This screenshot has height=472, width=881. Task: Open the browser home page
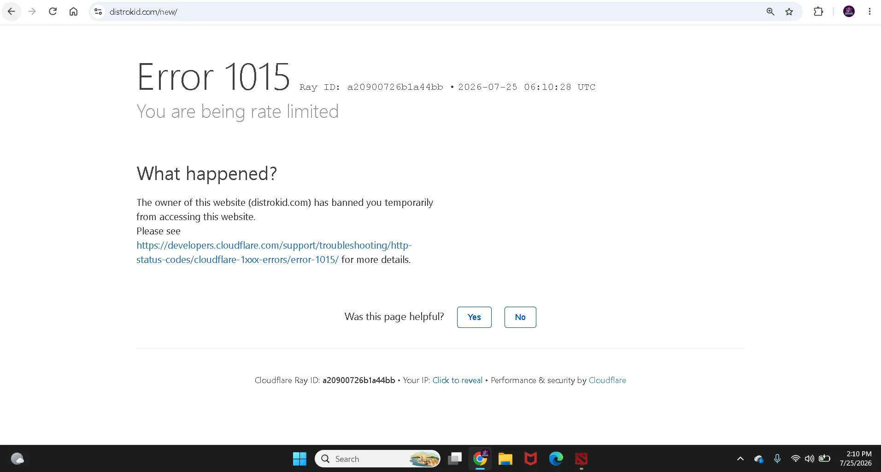pyautogui.click(x=73, y=12)
